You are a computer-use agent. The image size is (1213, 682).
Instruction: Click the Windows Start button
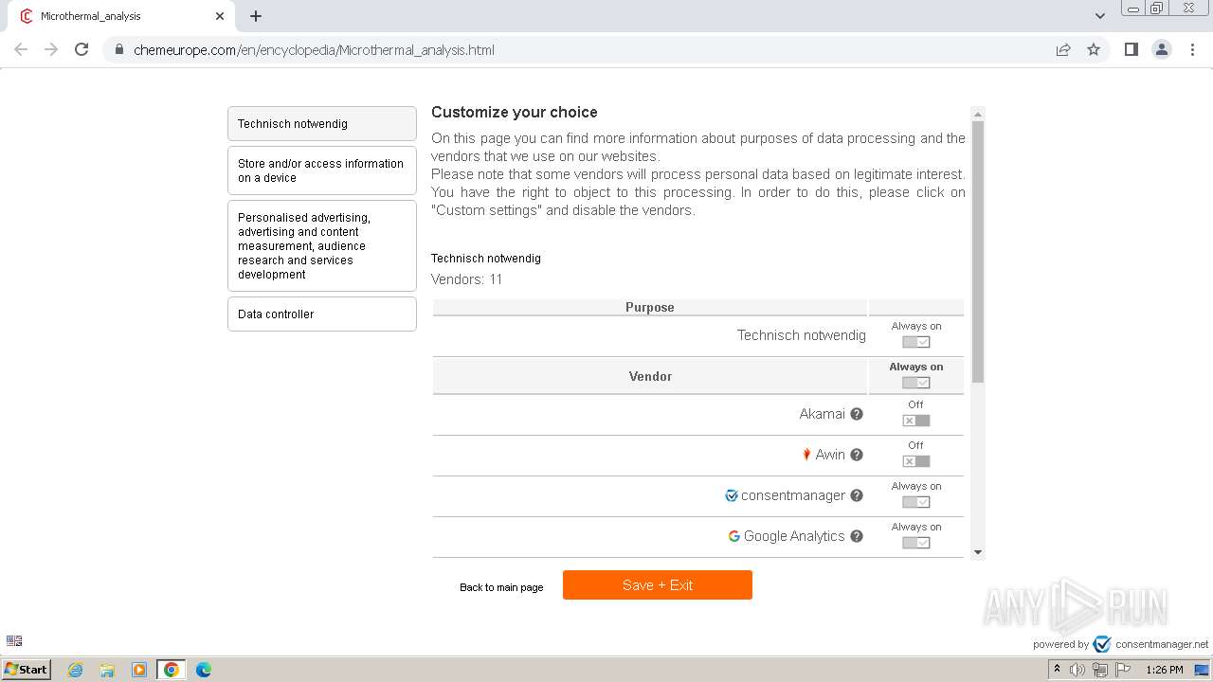click(27, 670)
